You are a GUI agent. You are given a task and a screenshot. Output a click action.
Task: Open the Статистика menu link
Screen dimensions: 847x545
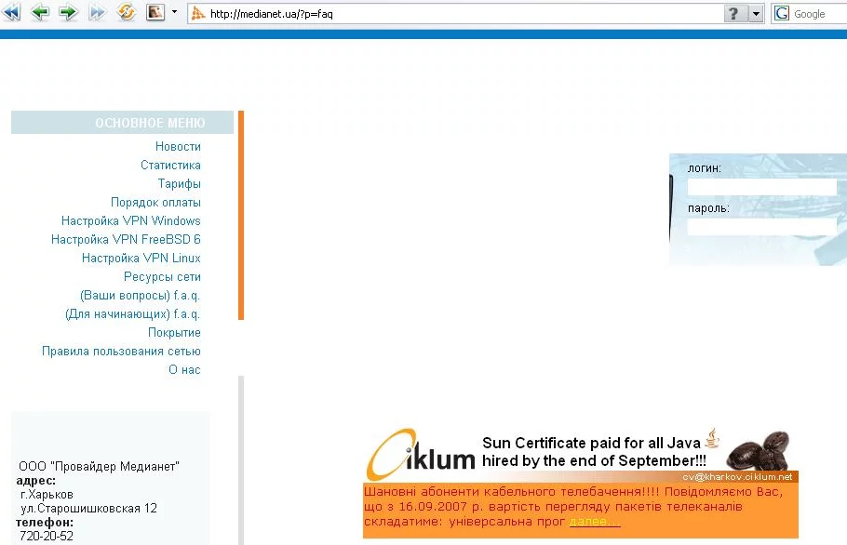point(170,166)
